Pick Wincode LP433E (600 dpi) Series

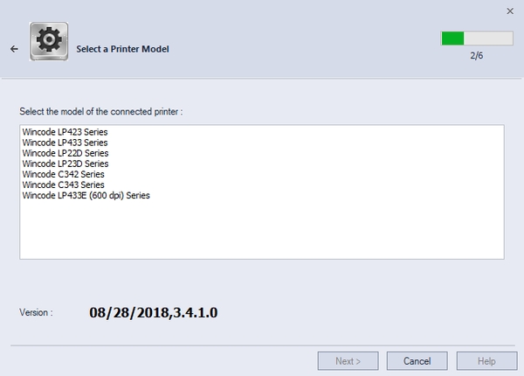click(x=86, y=196)
